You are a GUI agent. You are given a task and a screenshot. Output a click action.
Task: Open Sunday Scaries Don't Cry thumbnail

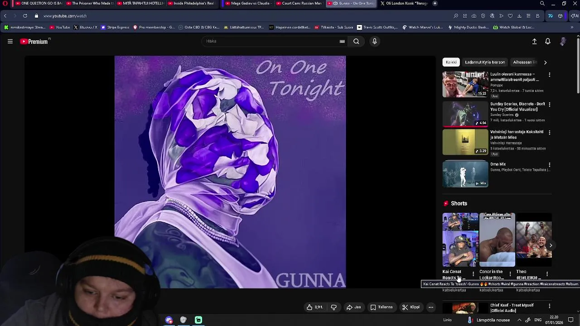pos(465,114)
